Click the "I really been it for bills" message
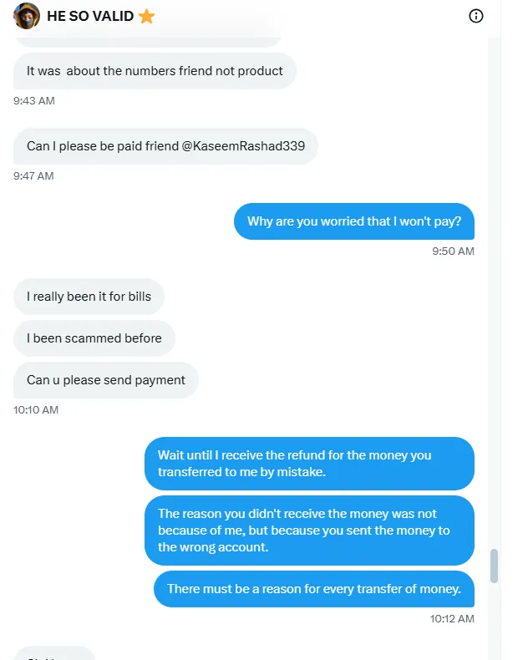This screenshot has width=523, height=660. (89, 297)
